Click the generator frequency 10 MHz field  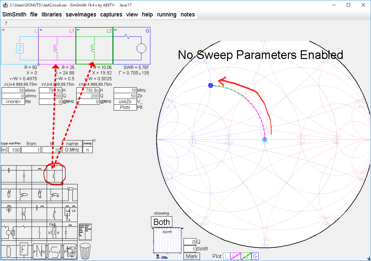click(125, 90)
